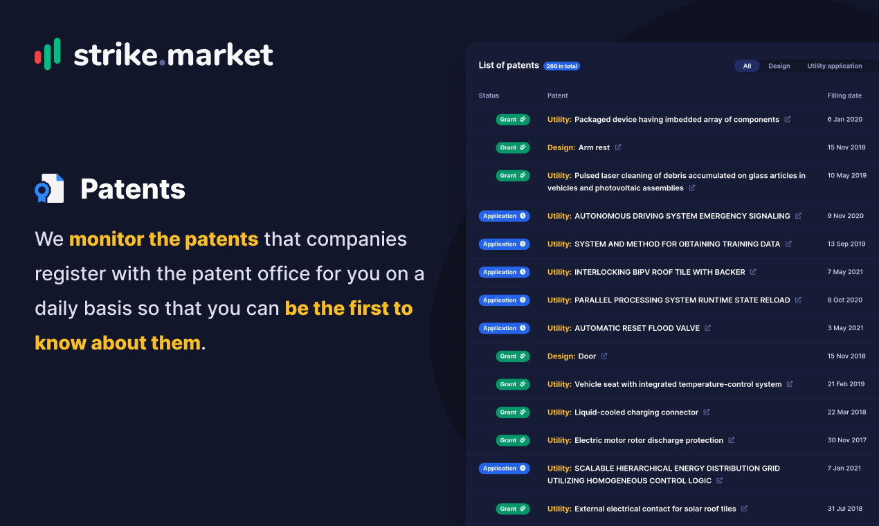The height and width of the screenshot is (526, 879).
Task: Click external link icon beside Door patent
Action: coord(604,356)
